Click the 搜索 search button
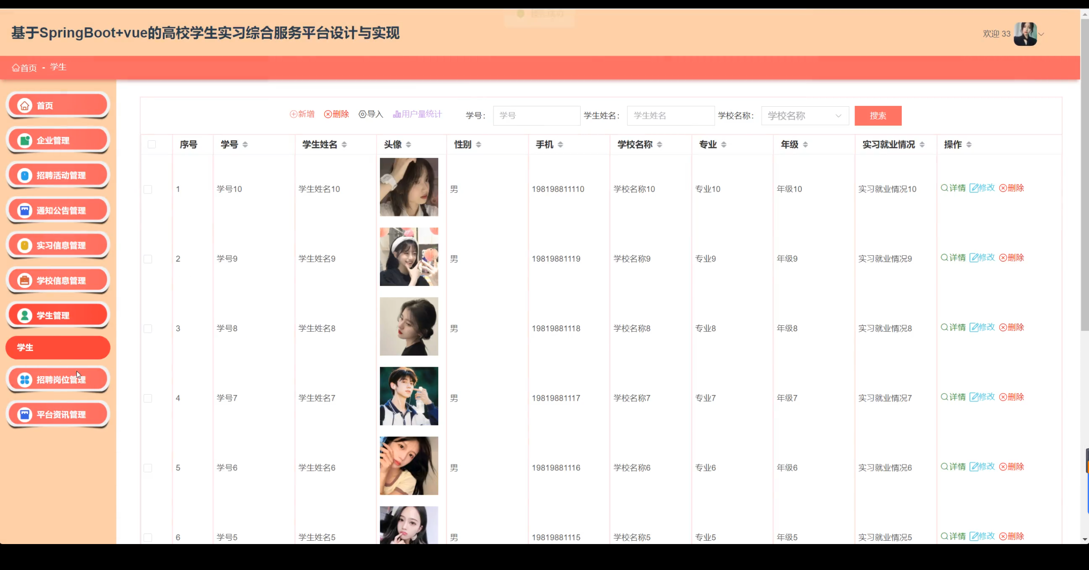1089x570 pixels. pos(878,116)
